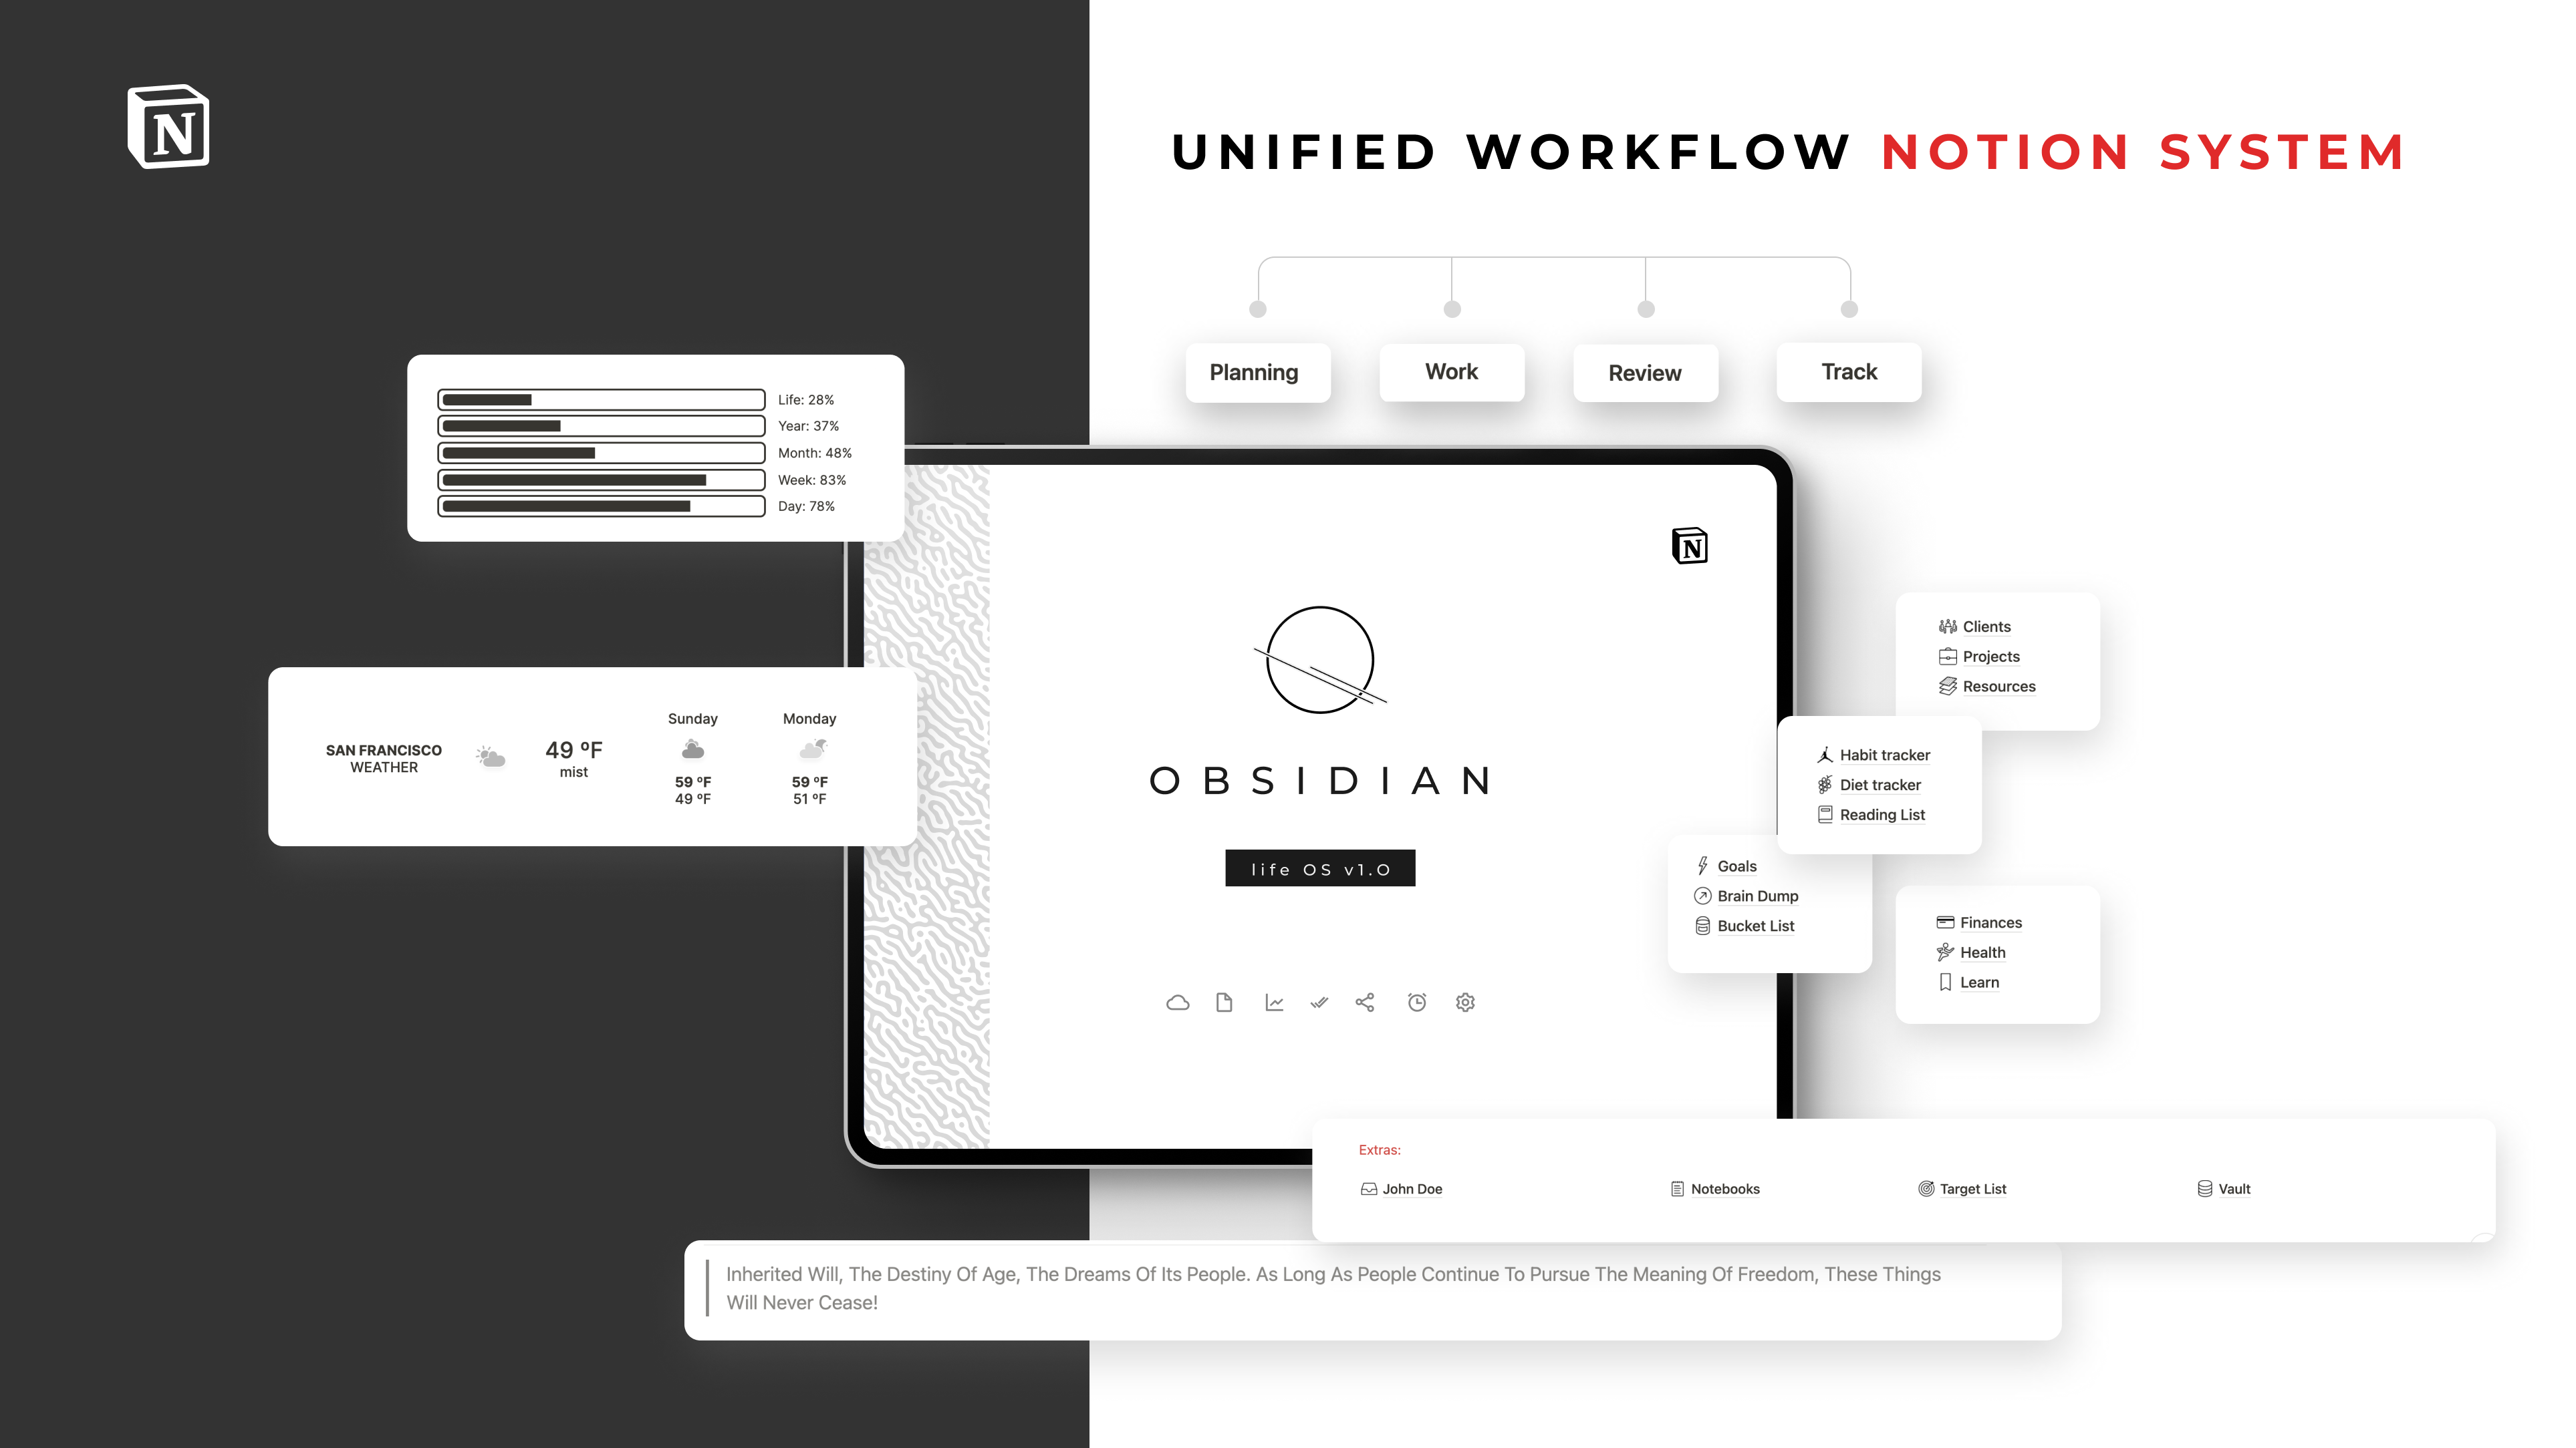Open the share icon on dashboard
The width and height of the screenshot is (2576, 1448).
click(1364, 1003)
